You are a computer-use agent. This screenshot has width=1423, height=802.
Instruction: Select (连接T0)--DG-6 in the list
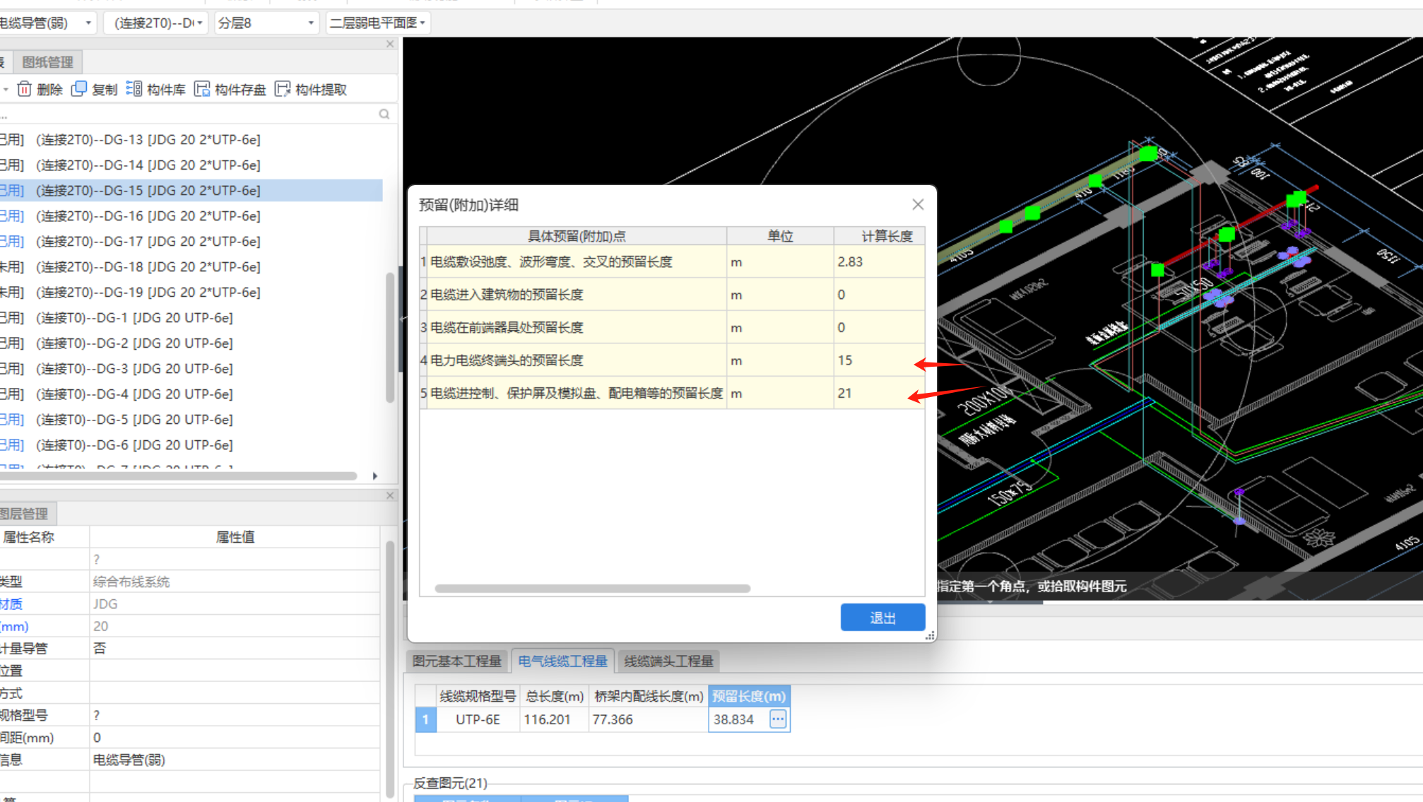(x=134, y=444)
